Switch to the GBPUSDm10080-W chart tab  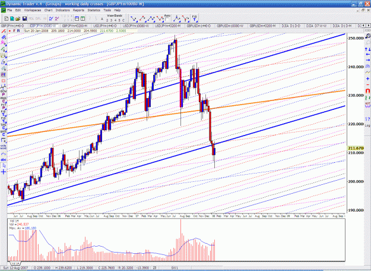[x=230, y=26]
